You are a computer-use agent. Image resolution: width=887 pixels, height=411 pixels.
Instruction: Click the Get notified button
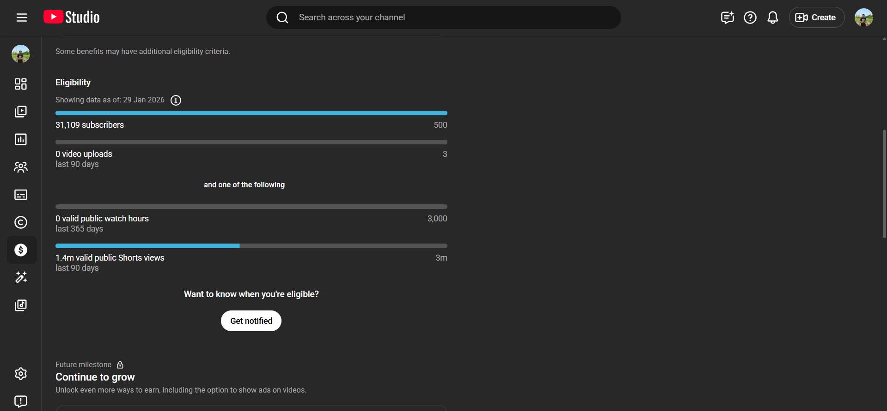251,321
